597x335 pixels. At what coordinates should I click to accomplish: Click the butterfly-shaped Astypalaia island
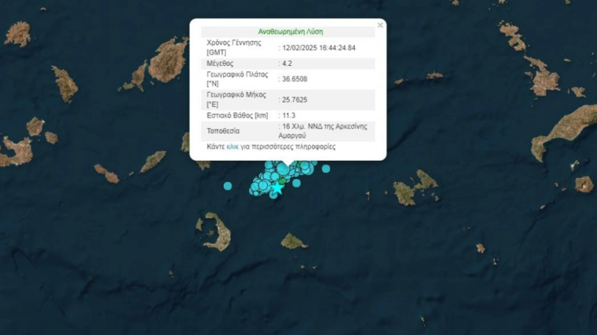pos(415,189)
